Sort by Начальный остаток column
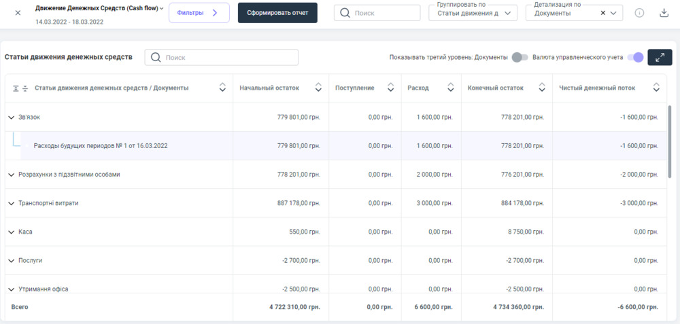Viewport: 680px width, 324px height. coord(318,88)
